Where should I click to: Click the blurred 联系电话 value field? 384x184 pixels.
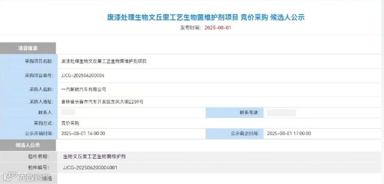click(281, 112)
